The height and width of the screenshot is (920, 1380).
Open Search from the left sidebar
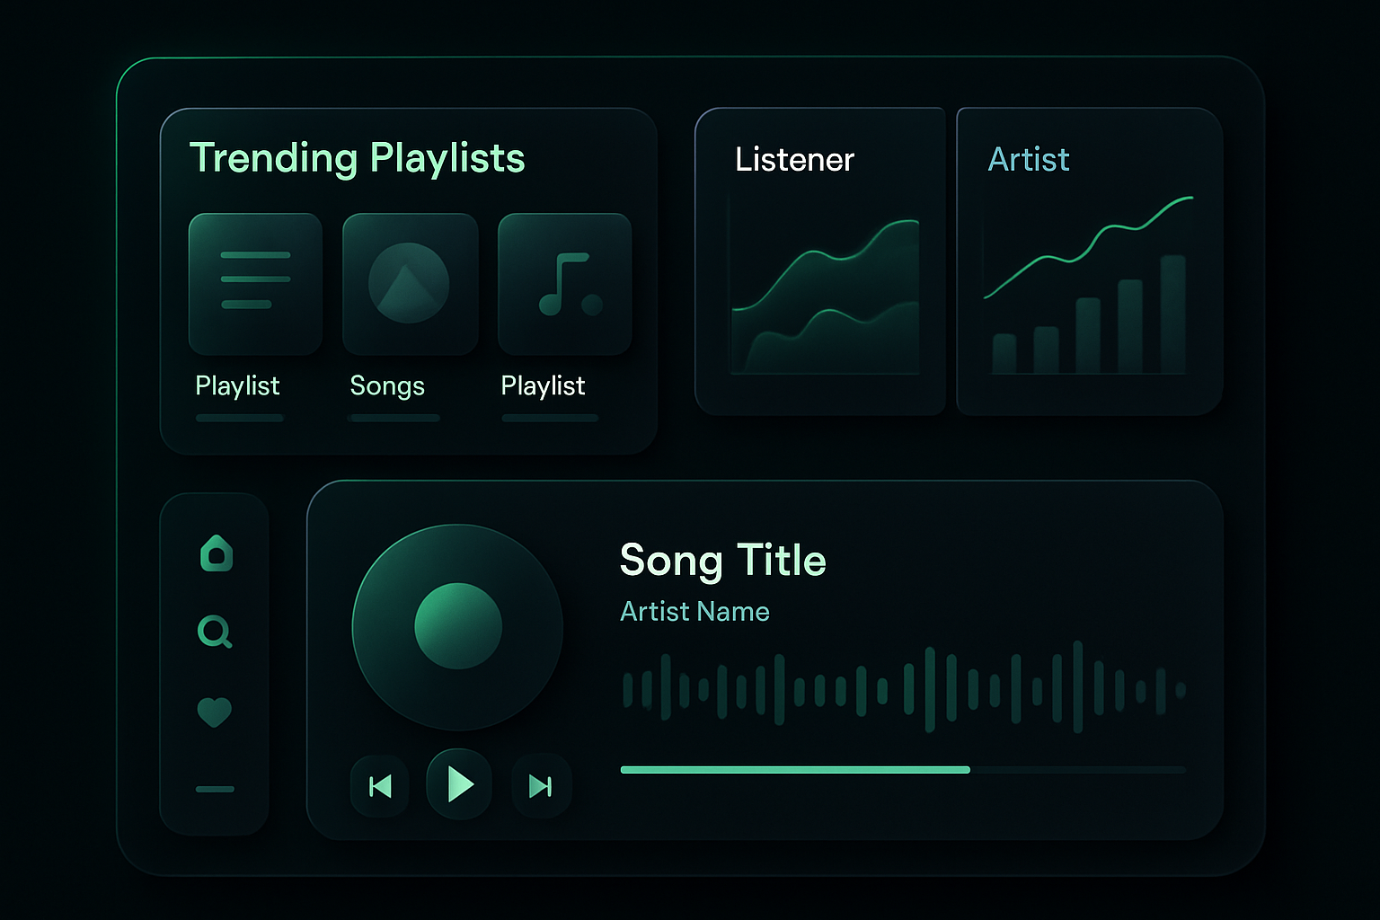click(215, 632)
